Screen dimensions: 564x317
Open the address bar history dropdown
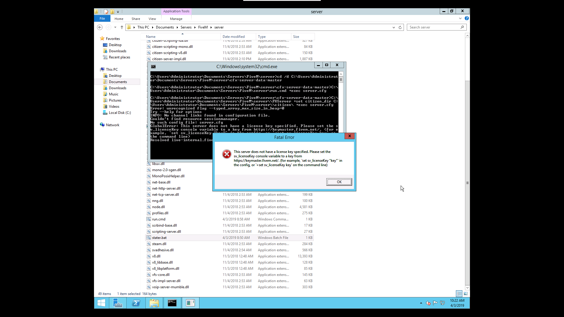(394, 27)
